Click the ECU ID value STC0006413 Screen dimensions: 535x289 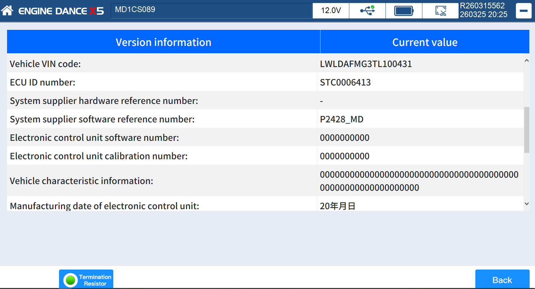pyautogui.click(x=345, y=82)
